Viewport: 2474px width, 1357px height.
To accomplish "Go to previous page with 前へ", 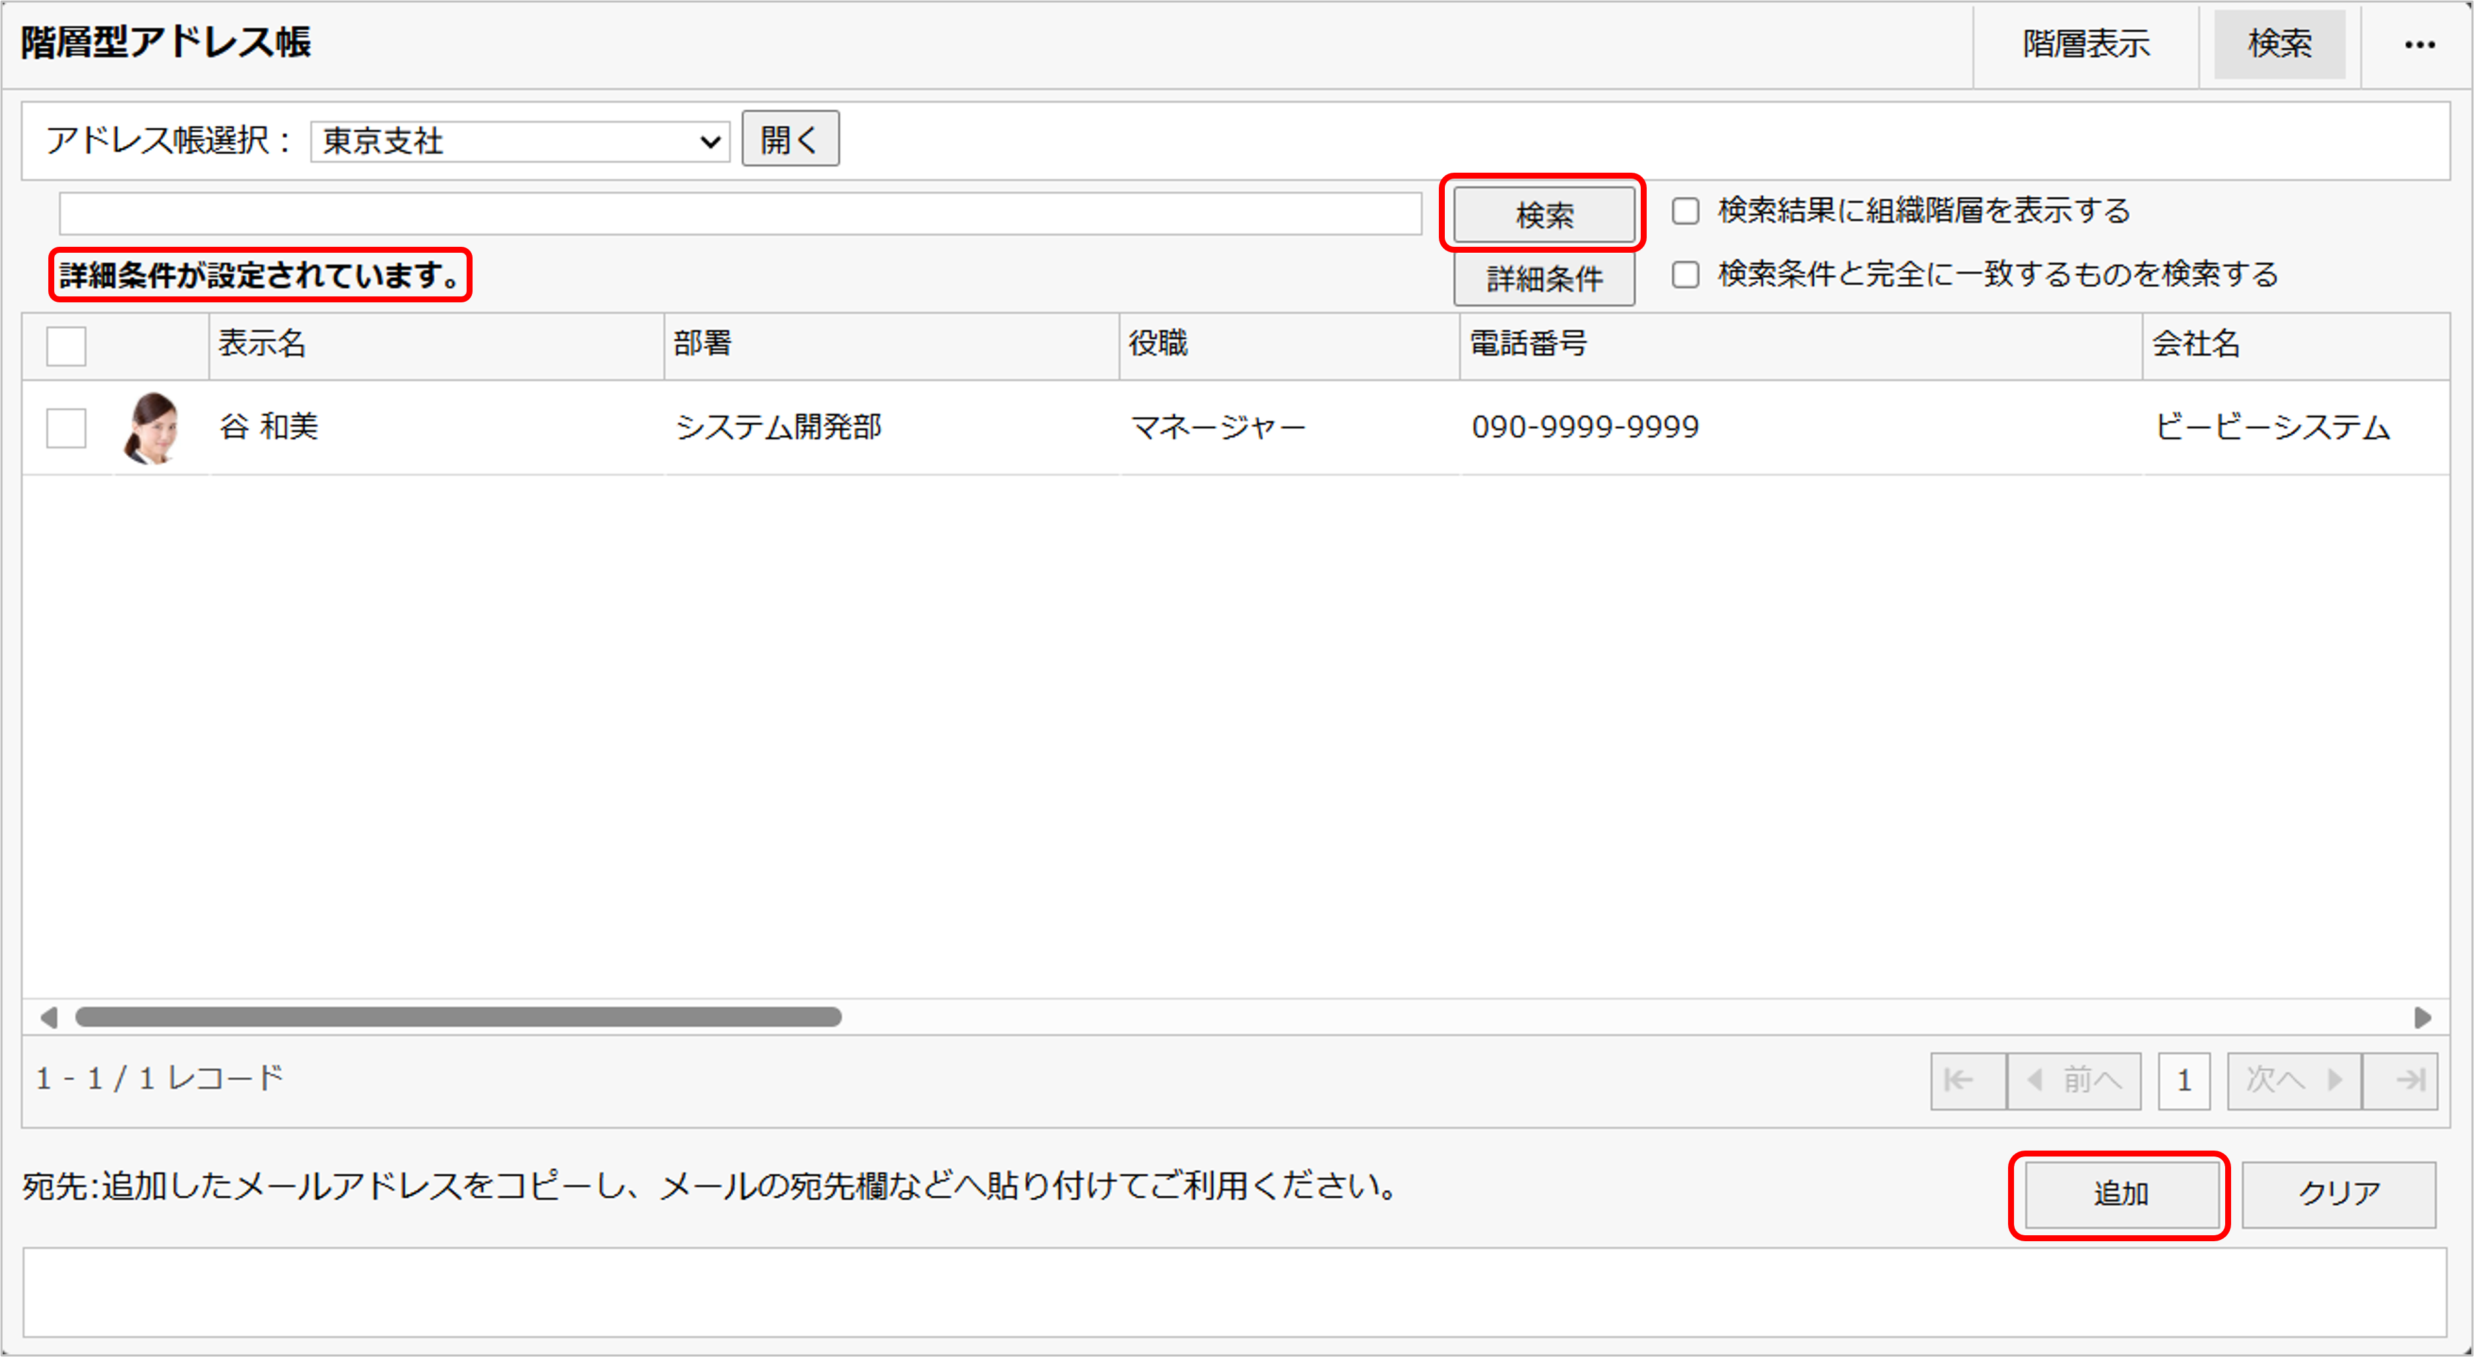I will point(2074,1080).
